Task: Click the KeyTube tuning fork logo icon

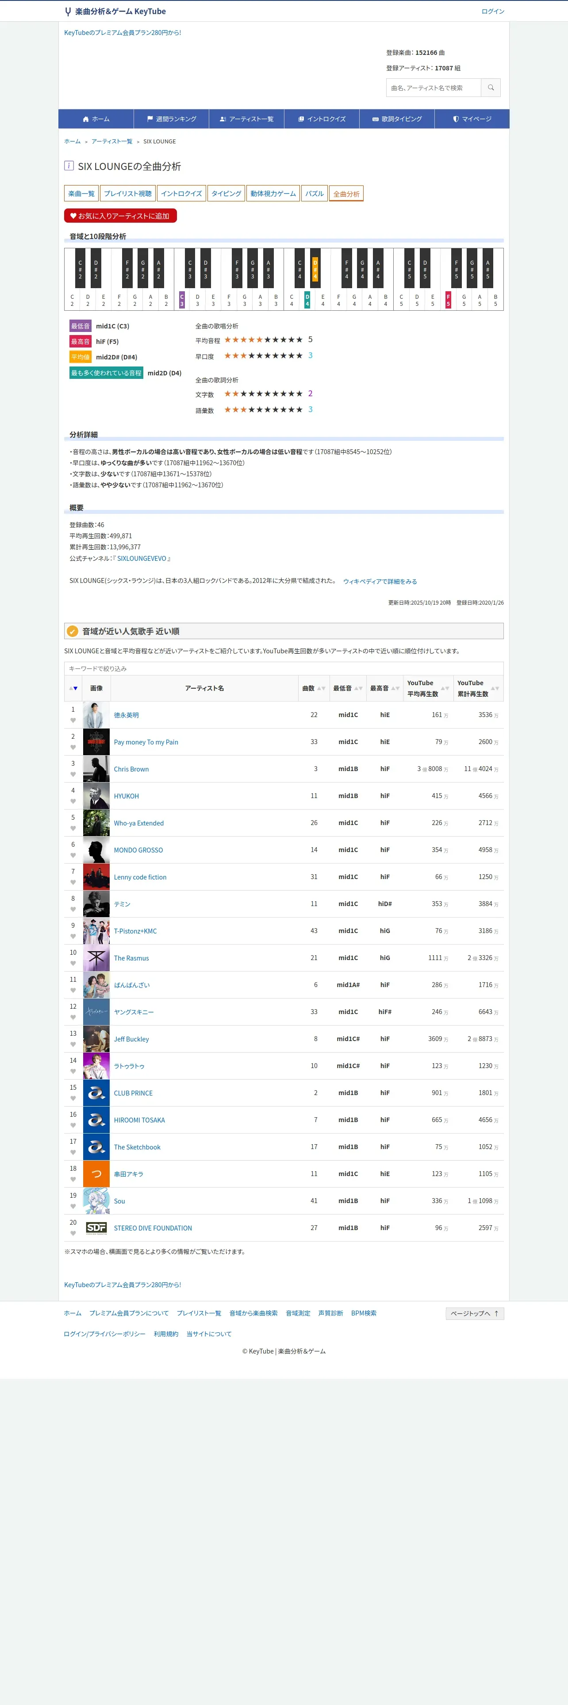Action: tap(68, 11)
